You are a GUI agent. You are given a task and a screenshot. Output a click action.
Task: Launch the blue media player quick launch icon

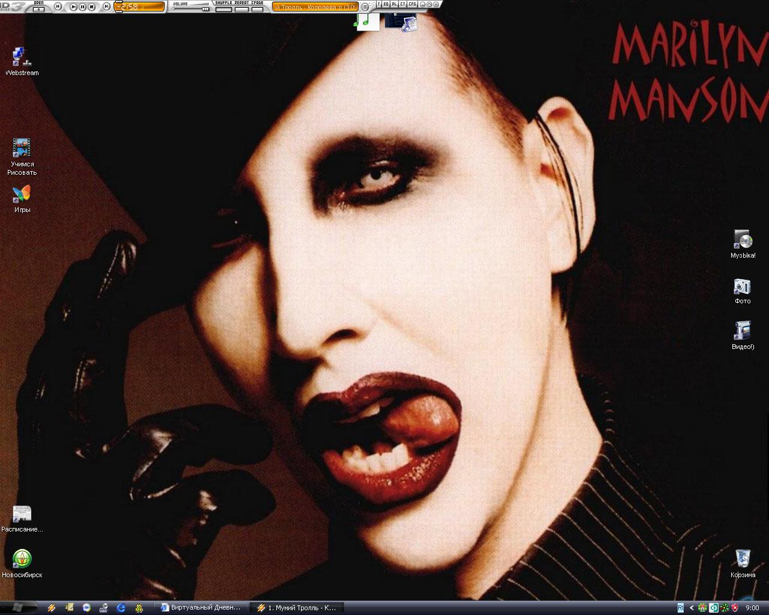87,608
